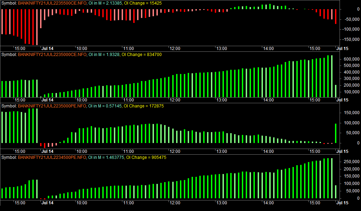This screenshot has height=211, width=361.
Task: Click the 'OI in M = 1.9328' value
Action: pos(104,55)
